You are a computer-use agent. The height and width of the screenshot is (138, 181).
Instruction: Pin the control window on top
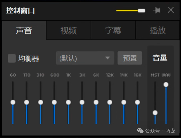[x=157, y=10]
